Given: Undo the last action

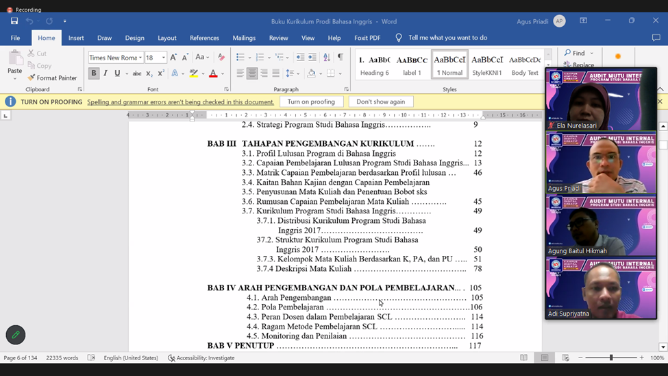Looking at the screenshot, I should coord(29,21).
